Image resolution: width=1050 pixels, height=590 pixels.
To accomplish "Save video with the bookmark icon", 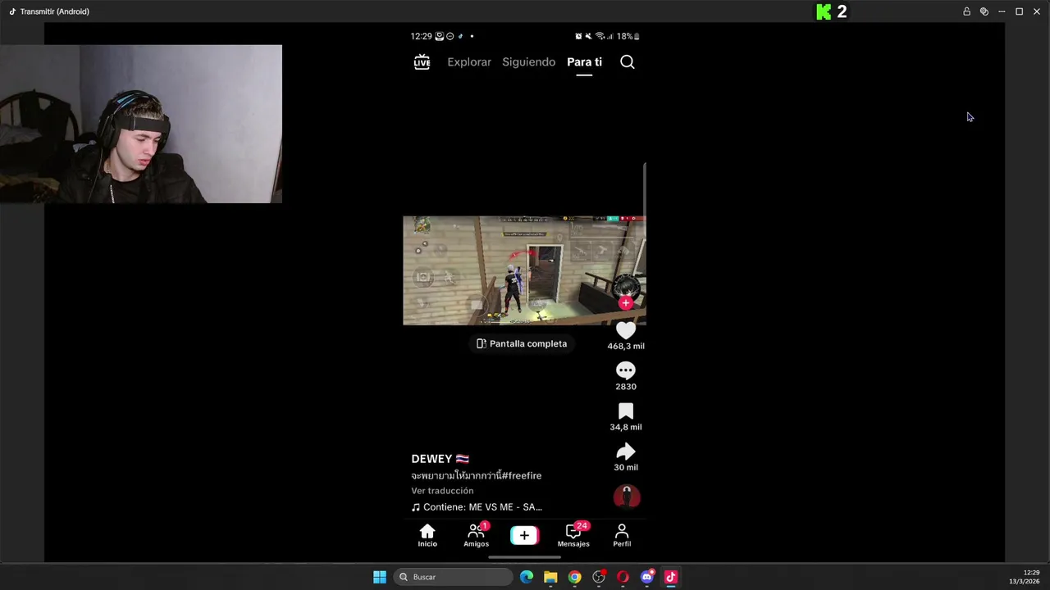I will tap(626, 411).
